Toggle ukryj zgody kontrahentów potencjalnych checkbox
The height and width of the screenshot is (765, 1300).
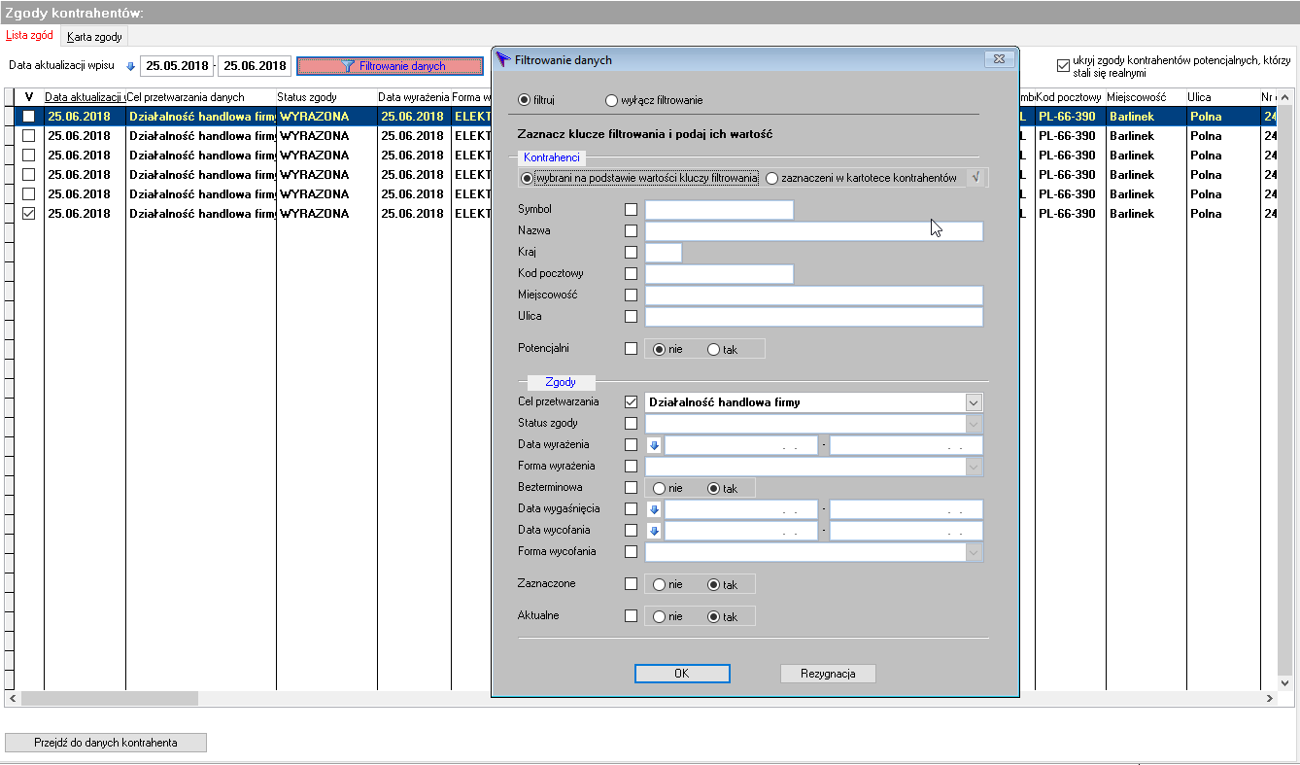tap(1064, 66)
